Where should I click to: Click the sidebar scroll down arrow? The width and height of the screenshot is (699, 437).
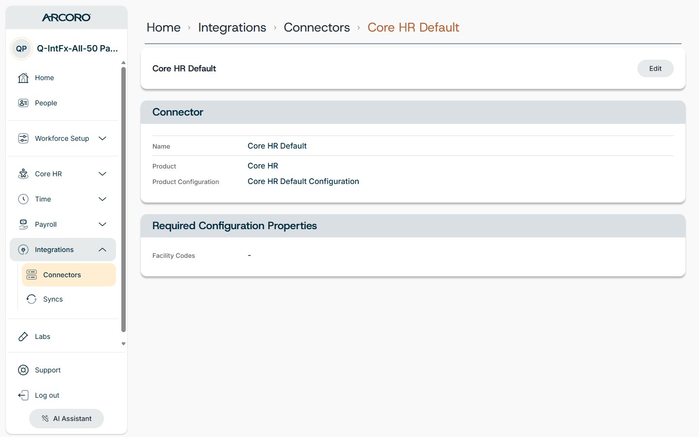click(x=123, y=344)
